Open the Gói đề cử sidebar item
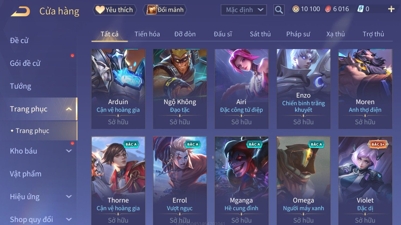Viewport: 401px width, 225px height. pyautogui.click(x=25, y=63)
